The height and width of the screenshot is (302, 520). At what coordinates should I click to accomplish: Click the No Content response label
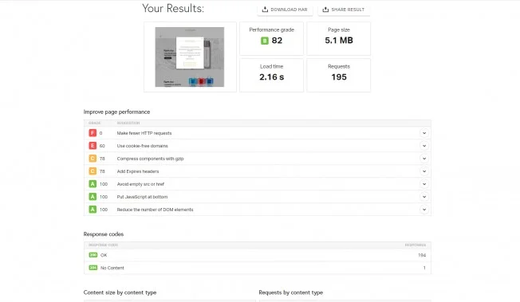pyautogui.click(x=112, y=268)
